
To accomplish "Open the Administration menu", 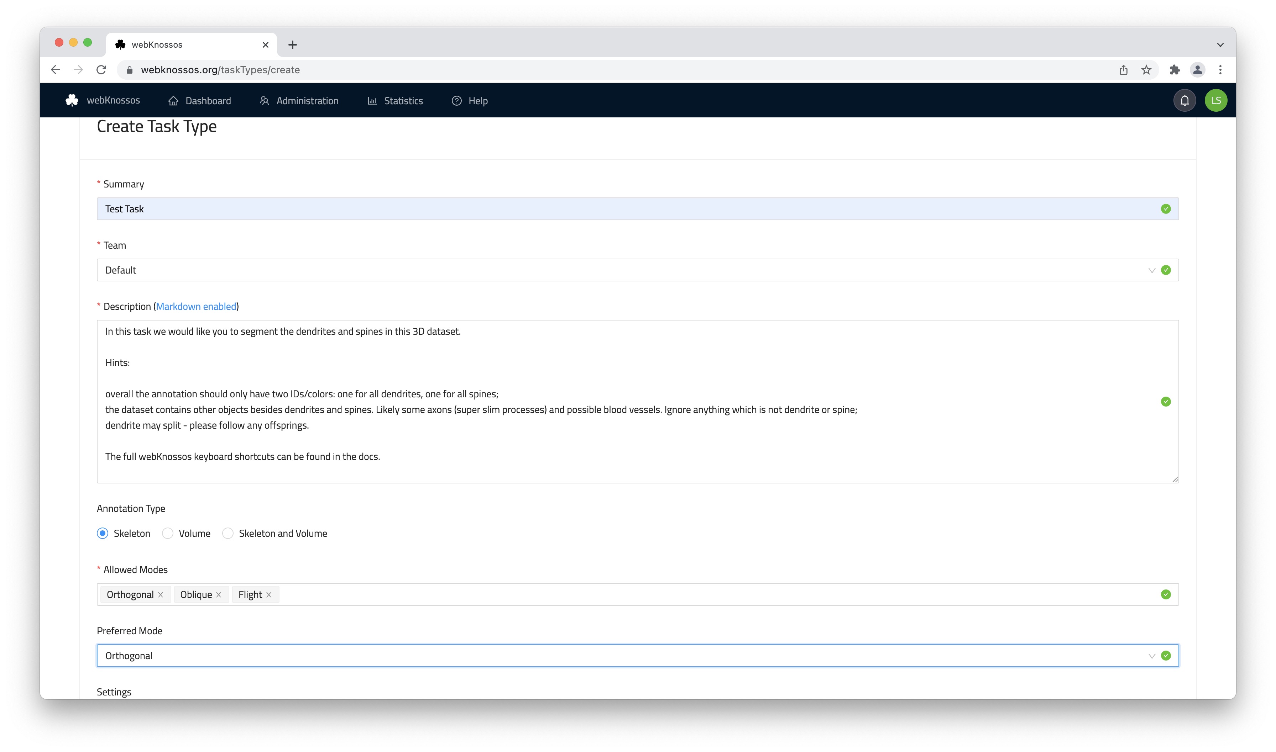I will [x=299, y=101].
